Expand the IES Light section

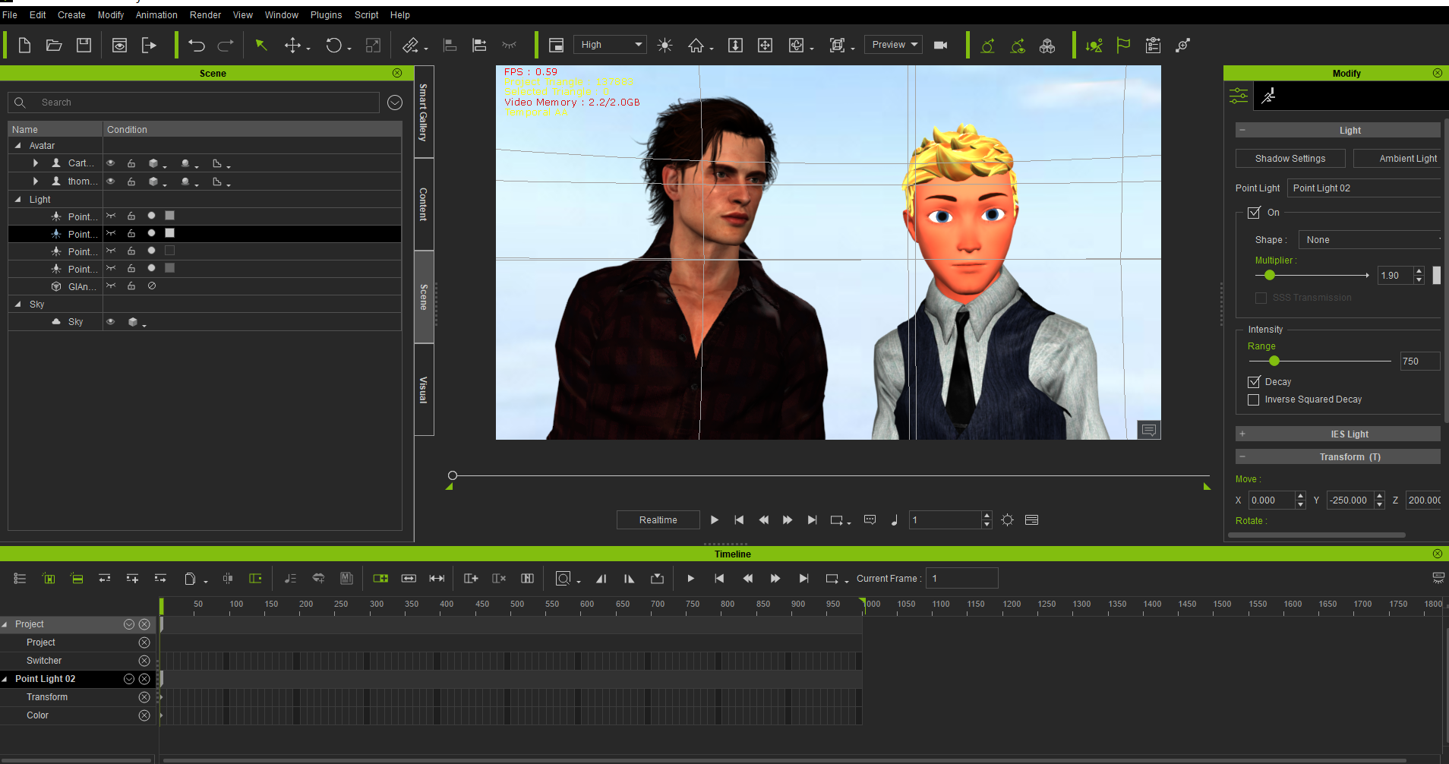[x=1242, y=434]
